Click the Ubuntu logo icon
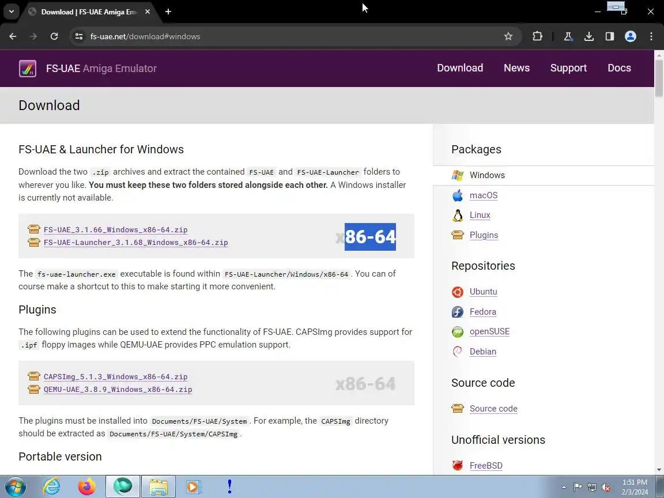 coord(457,292)
